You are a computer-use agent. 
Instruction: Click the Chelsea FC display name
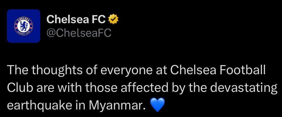point(76,20)
